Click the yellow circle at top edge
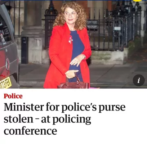 coord(137,0)
